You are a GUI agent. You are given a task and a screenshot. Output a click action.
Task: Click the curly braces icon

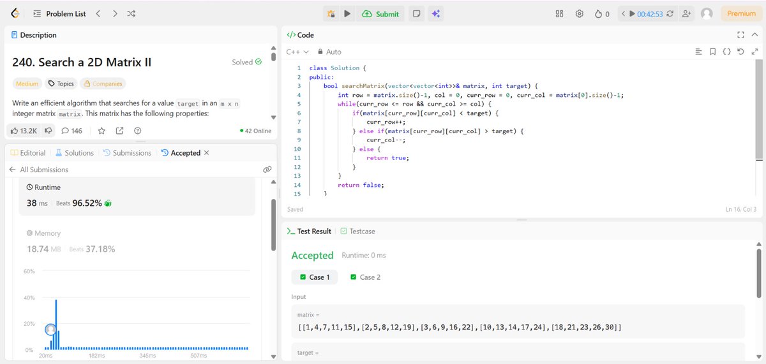coord(726,52)
